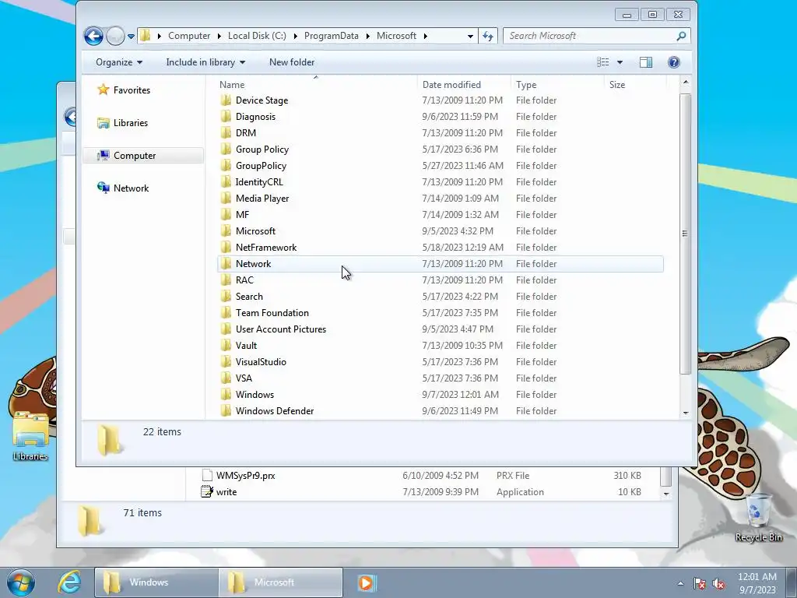Screen dimensions: 797x598
Task: Click the search magnifier icon
Action: click(681, 36)
